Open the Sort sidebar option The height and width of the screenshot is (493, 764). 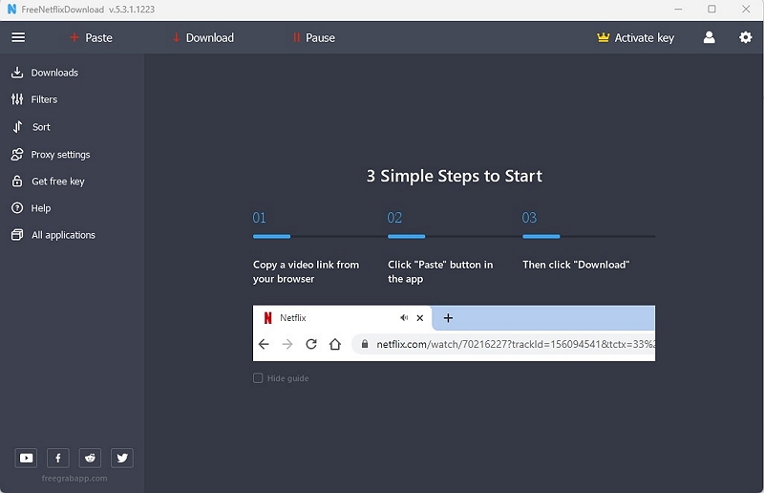click(x=41, y=127)
